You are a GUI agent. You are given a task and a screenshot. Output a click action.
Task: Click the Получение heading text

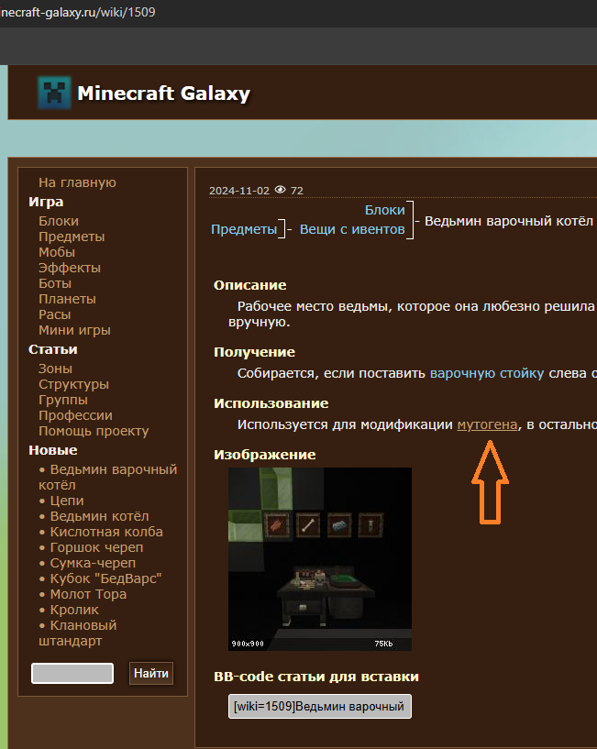pos(254,352)
